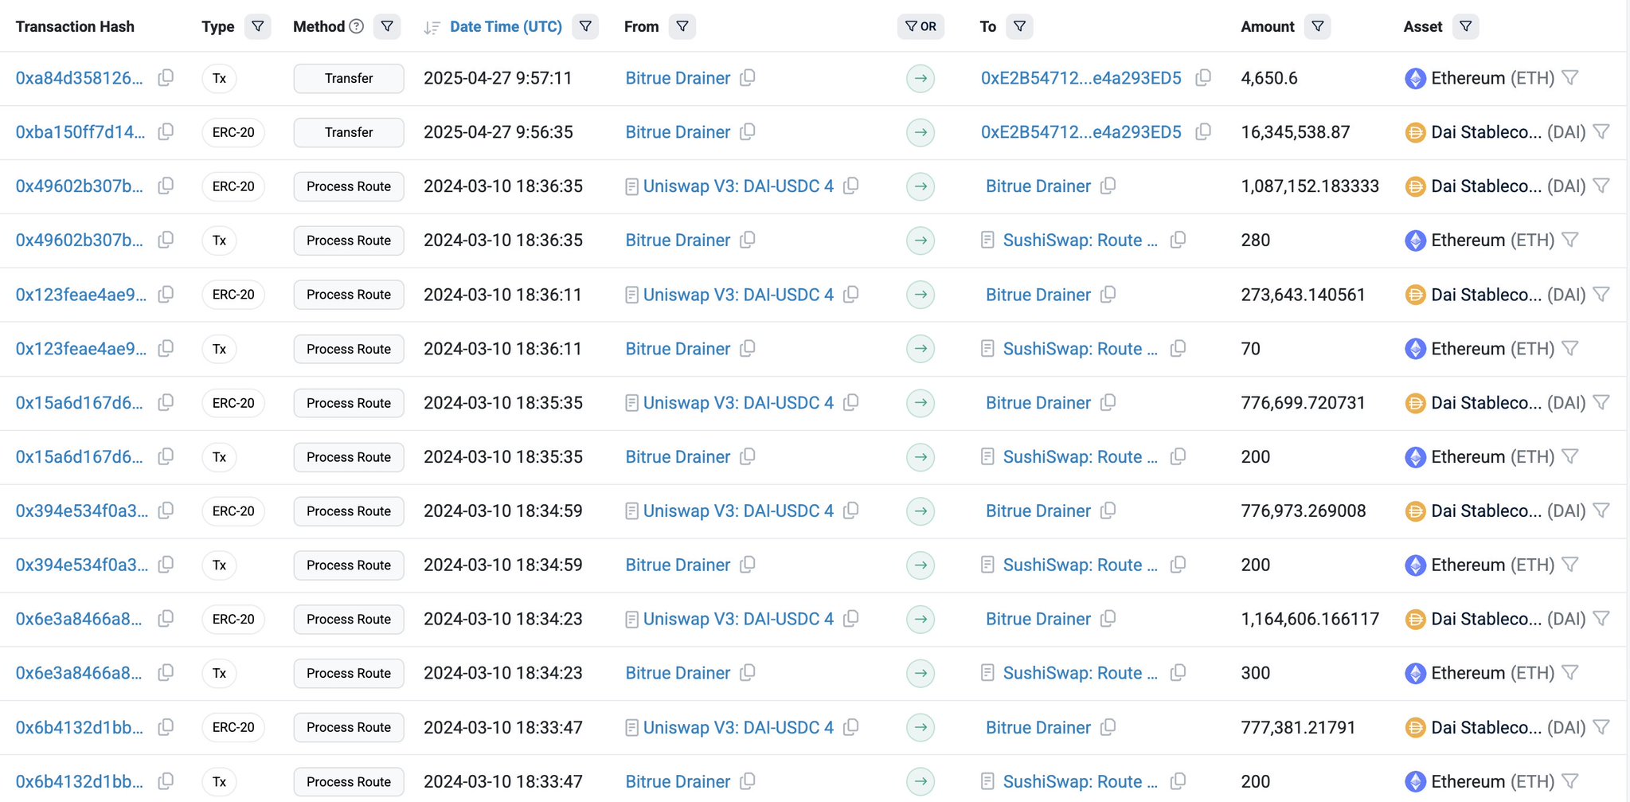Screen dimensions: 1630x802
Task: Click DAI logo in 776,973.269008 row
Action: [1415, 511]
